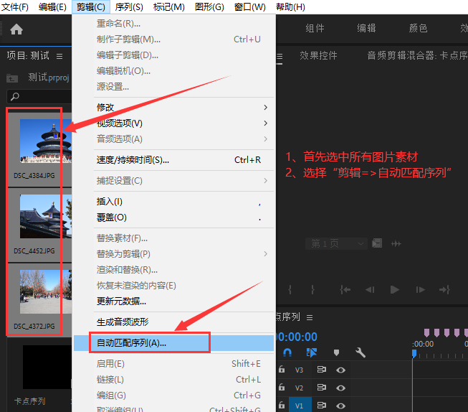Viewport: 468px width, 412px height.
Task: Choose 插入(I) from the menu
Action: click(x=173, y=202)
